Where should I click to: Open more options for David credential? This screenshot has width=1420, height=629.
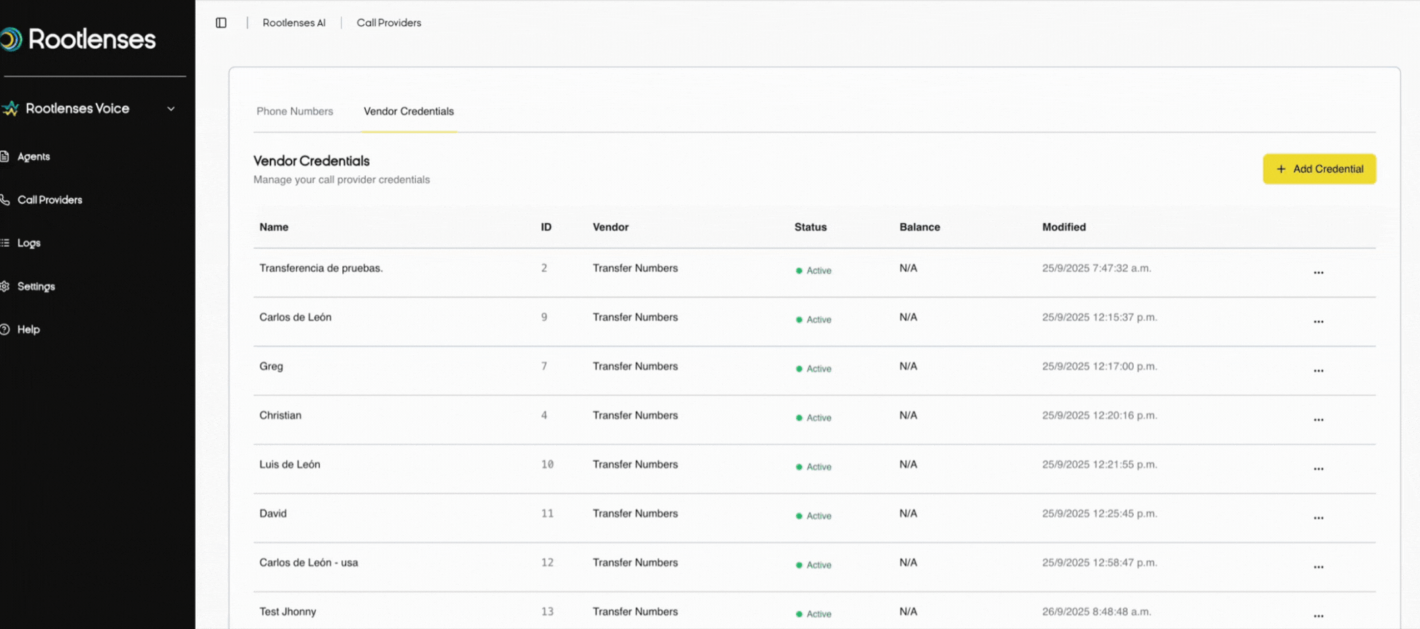[1318, 518]
